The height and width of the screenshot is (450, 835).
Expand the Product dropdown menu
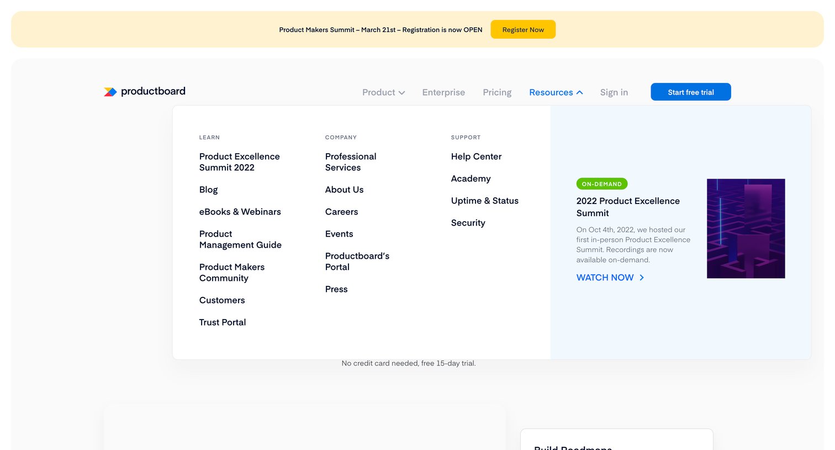coord(383,92)
